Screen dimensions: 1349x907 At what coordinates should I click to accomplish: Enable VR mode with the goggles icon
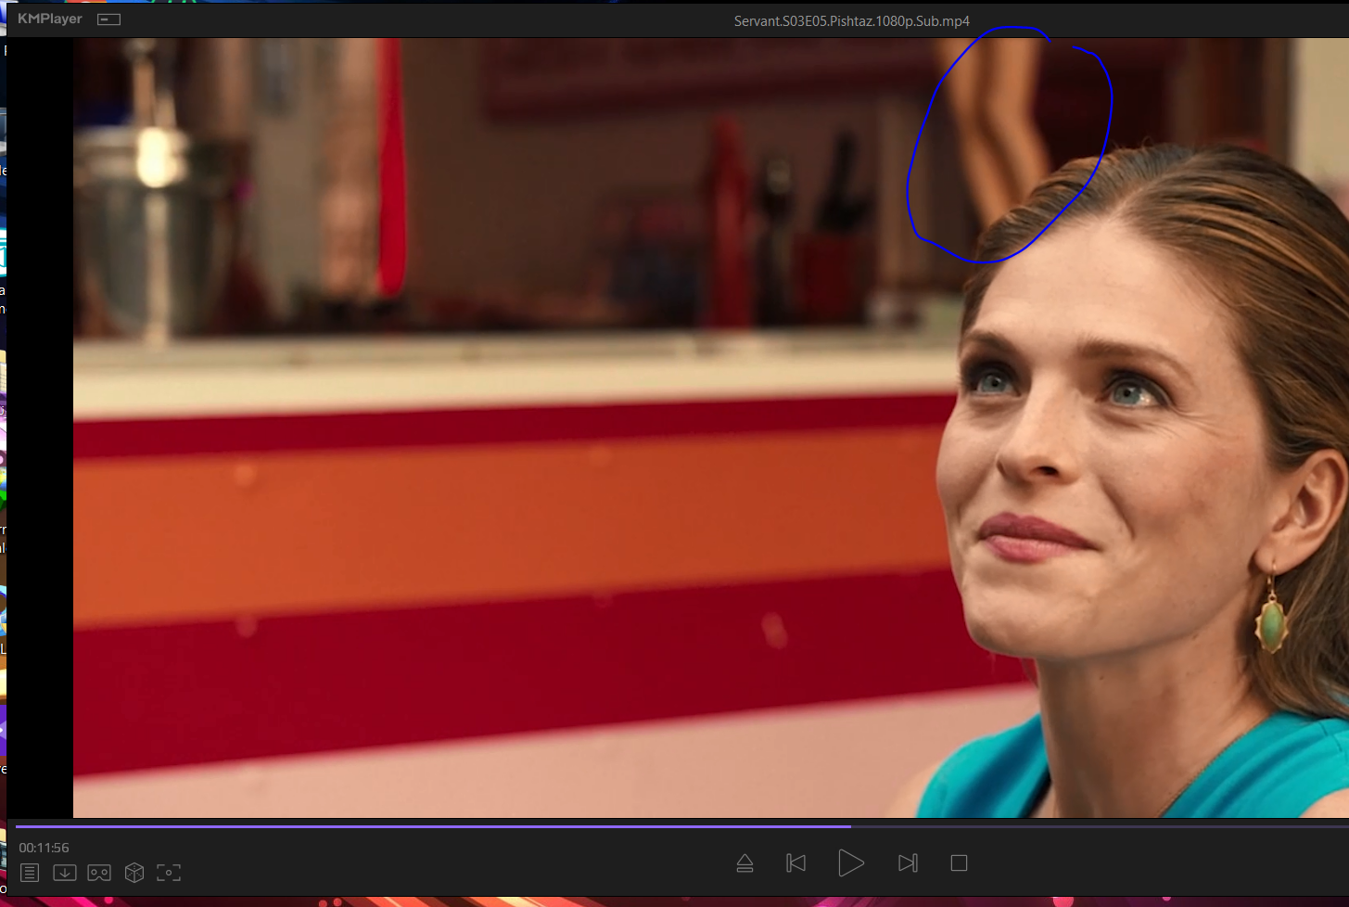coord(99,873)
